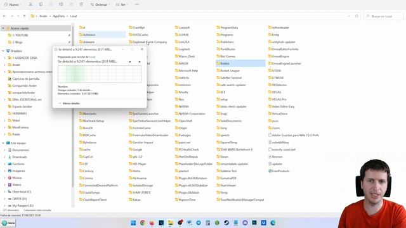Click the Delete trash icon in the toolbar
Image resolution: width=406 pixels, height=228 pixels.
click(81, 4)
